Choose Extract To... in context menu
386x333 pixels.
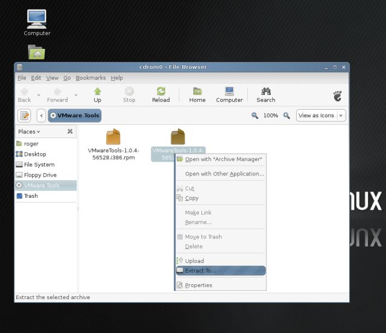(x=221, y=271)
